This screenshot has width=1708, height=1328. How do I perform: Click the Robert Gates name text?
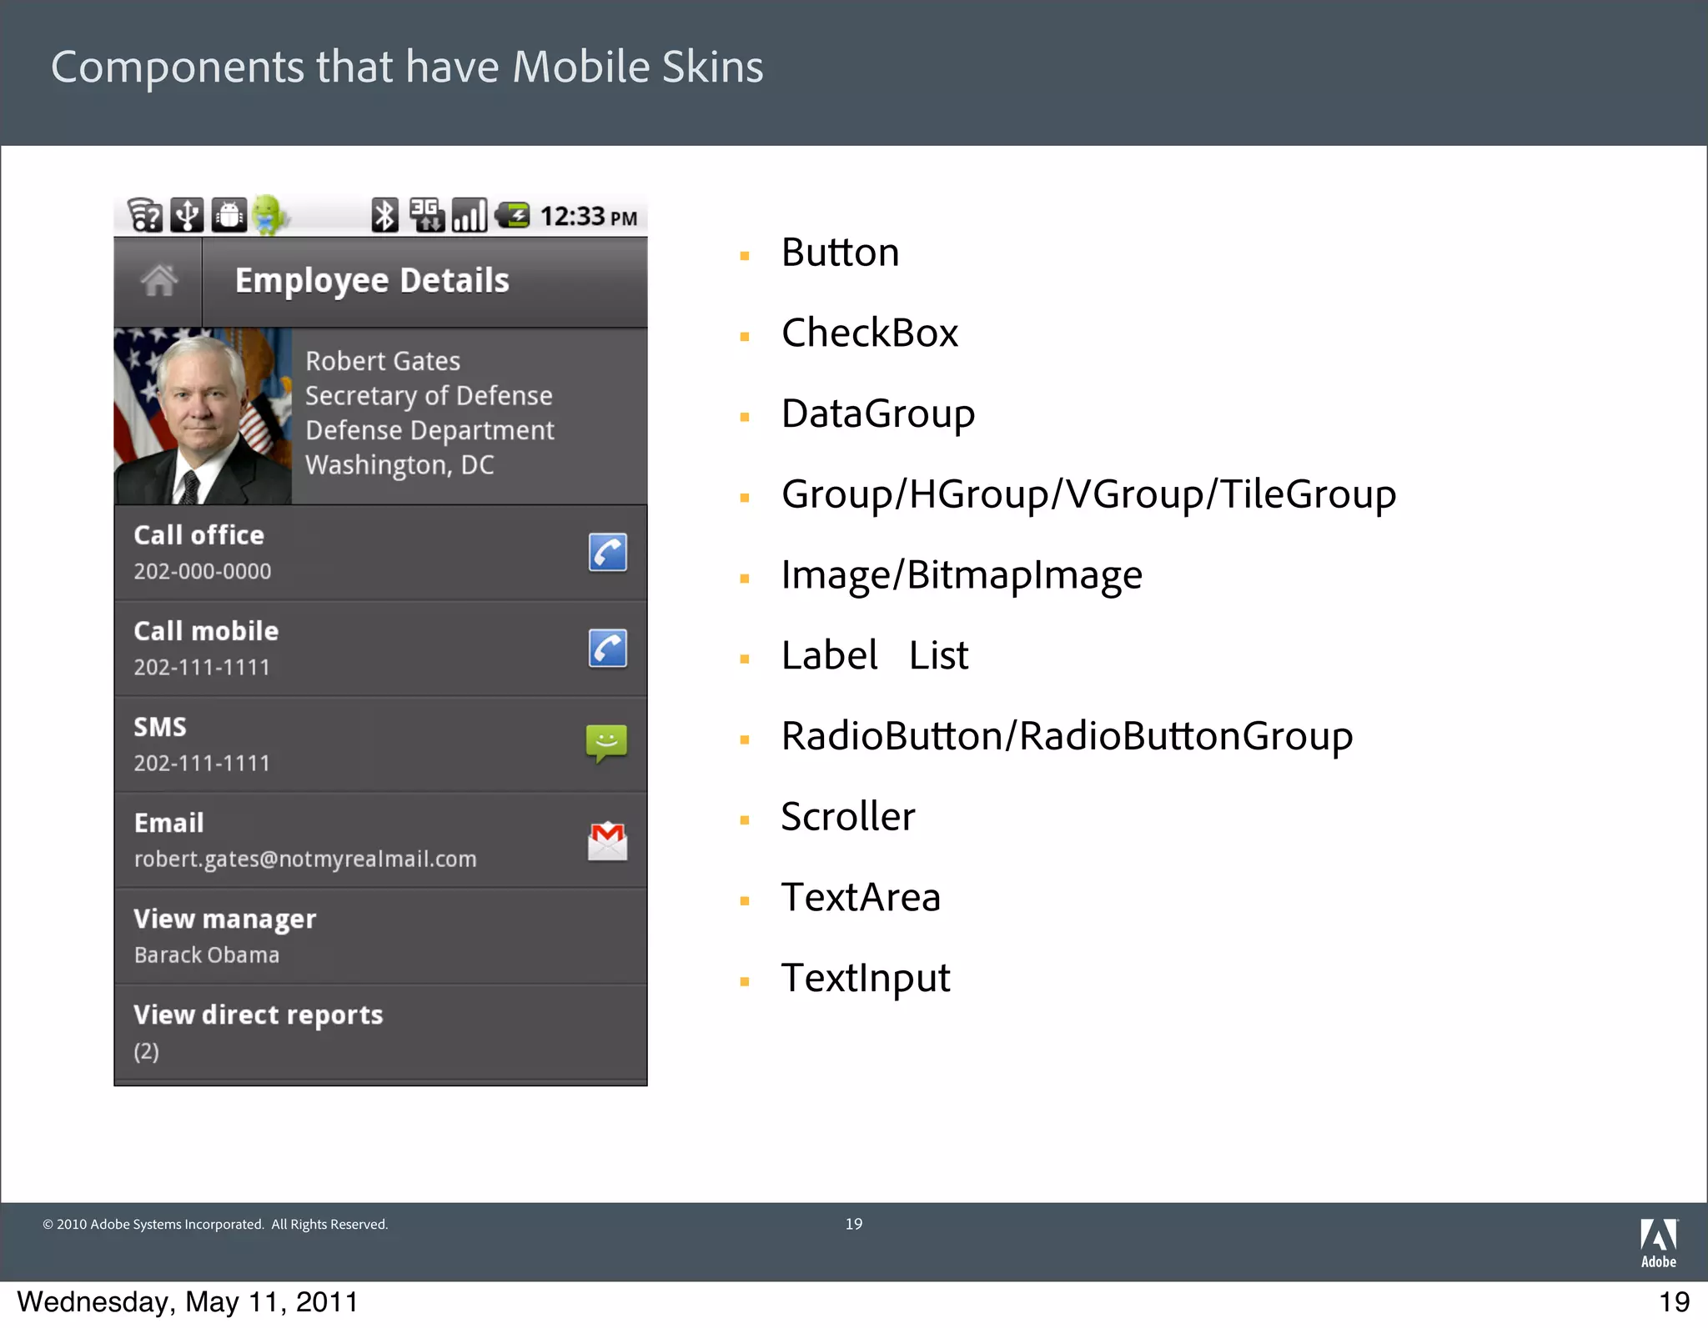[383, 361]
